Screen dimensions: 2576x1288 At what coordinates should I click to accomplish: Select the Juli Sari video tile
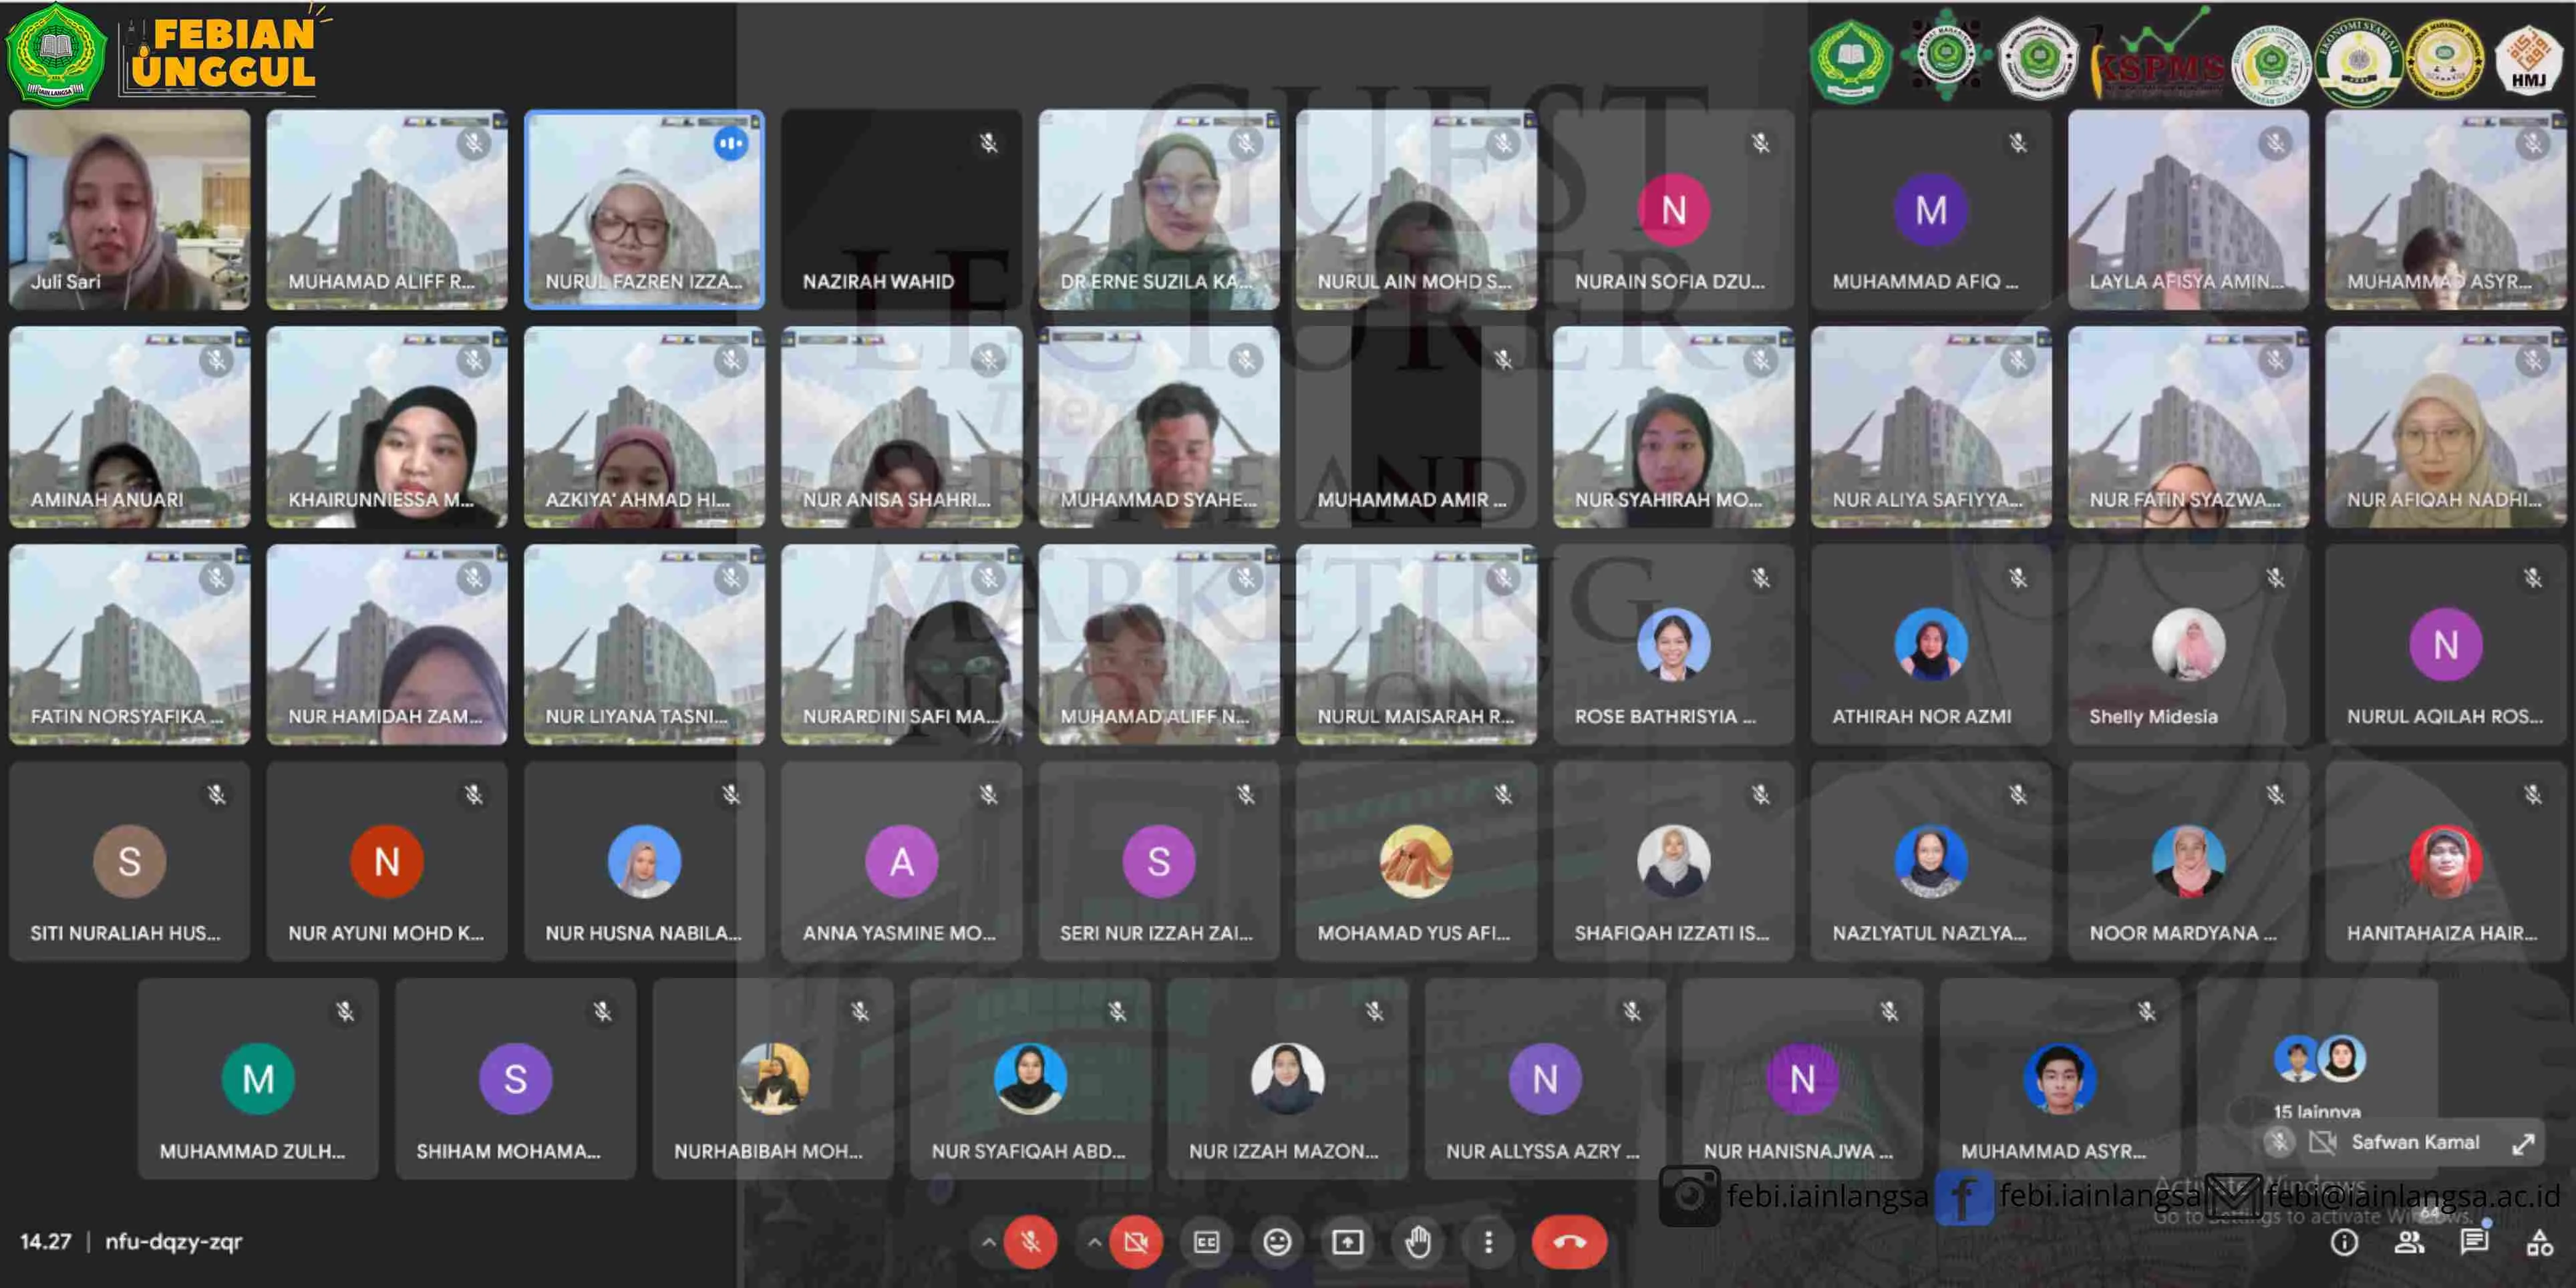(129, 209)
